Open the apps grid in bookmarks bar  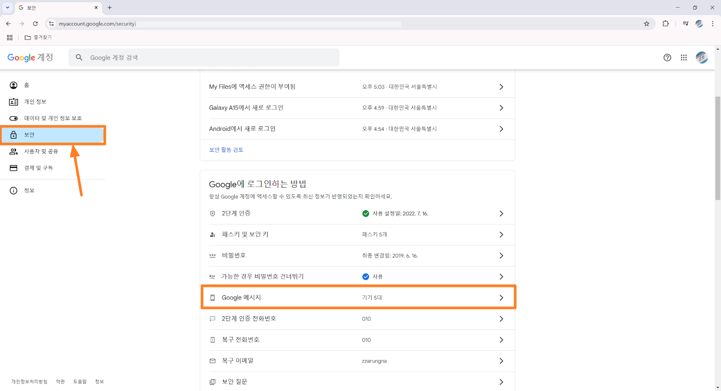tap(9, 37)
